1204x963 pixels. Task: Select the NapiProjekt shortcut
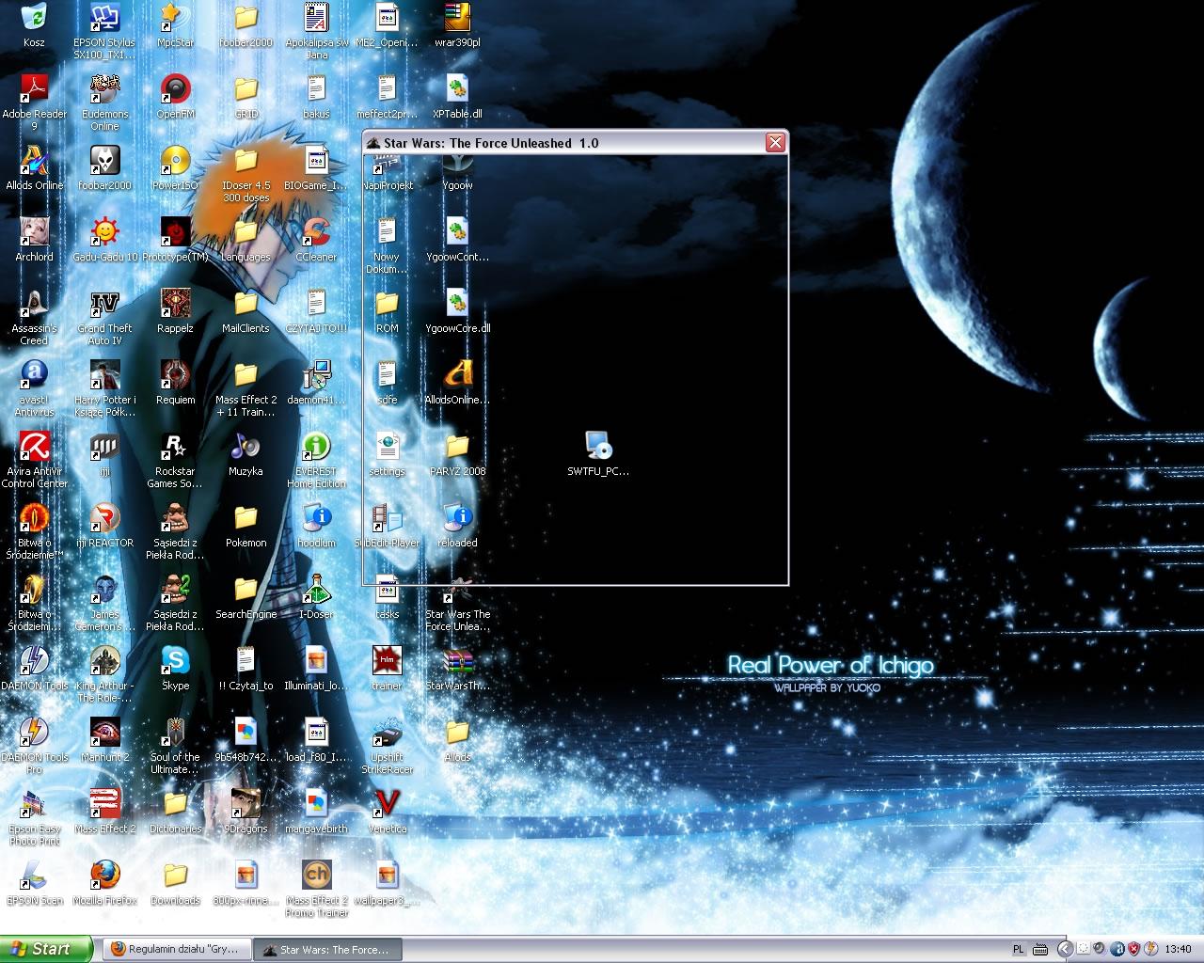(x=387, y=168)
